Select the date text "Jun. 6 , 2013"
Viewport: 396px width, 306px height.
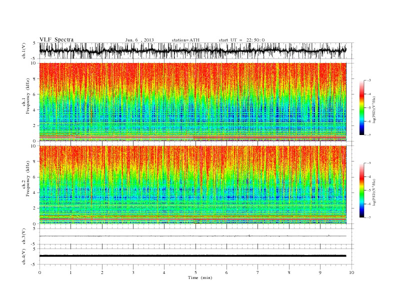coord(139,40)
